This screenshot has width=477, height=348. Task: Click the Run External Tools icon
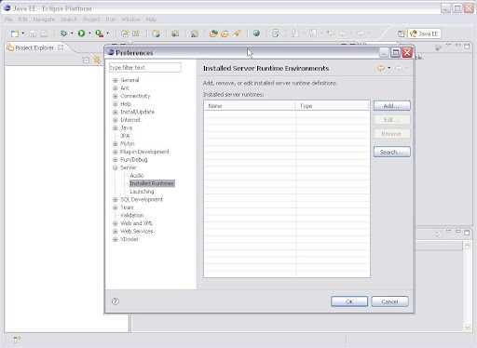100,33
